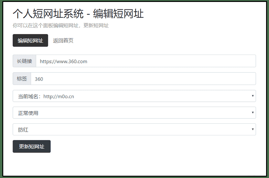Submit with the 更新短网址 button
Image resolution: width=269 pixels, height=178 pixels.
tap(32, 146)
